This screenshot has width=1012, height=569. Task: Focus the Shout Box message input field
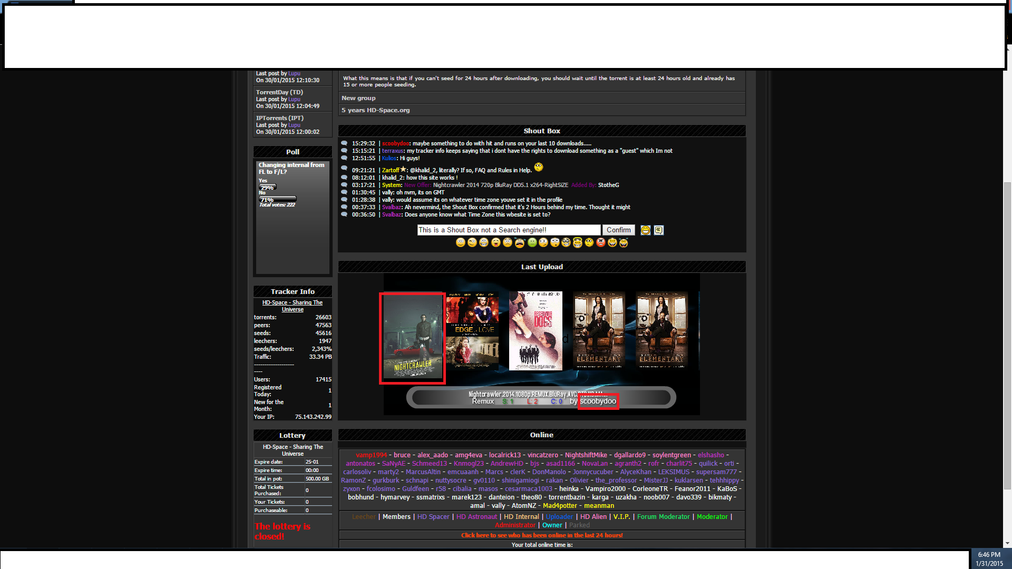coord(509,230)
